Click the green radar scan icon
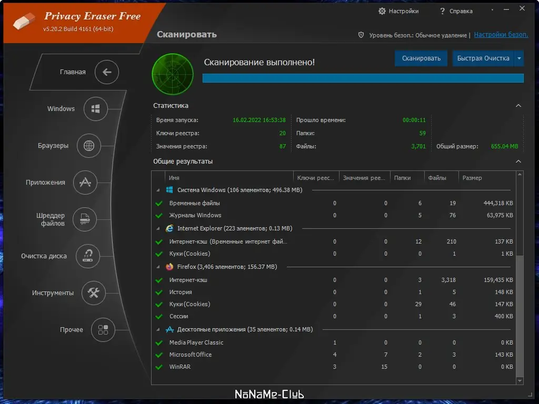Screen dimensions: 539x404 (173, 74)
